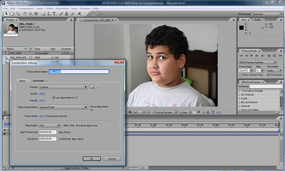
Task: Switch to the Advanced tab
Action: coord(38,80)
